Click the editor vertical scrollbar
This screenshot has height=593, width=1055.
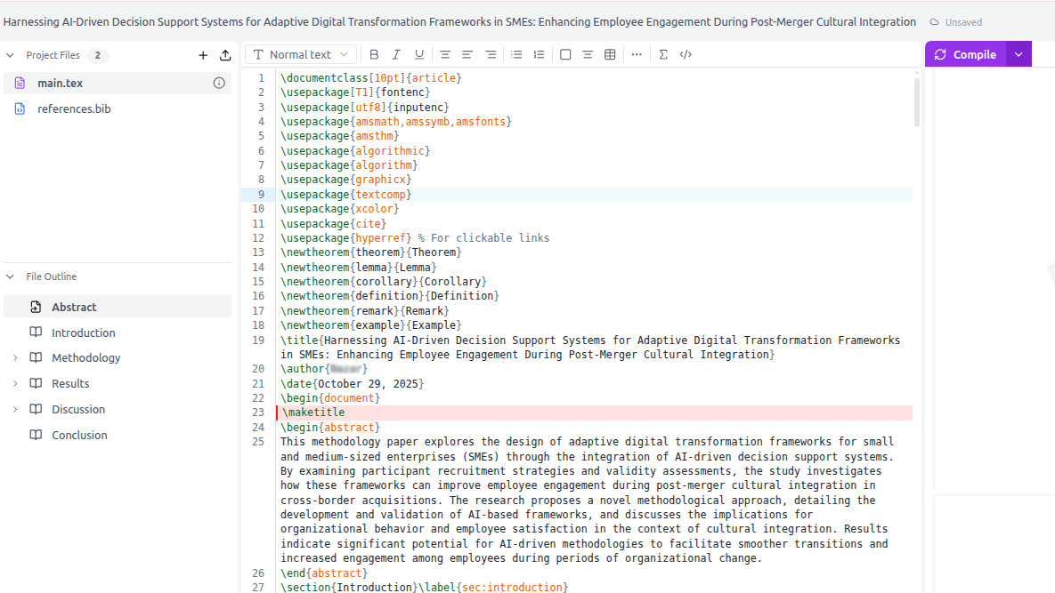(916, 102)
